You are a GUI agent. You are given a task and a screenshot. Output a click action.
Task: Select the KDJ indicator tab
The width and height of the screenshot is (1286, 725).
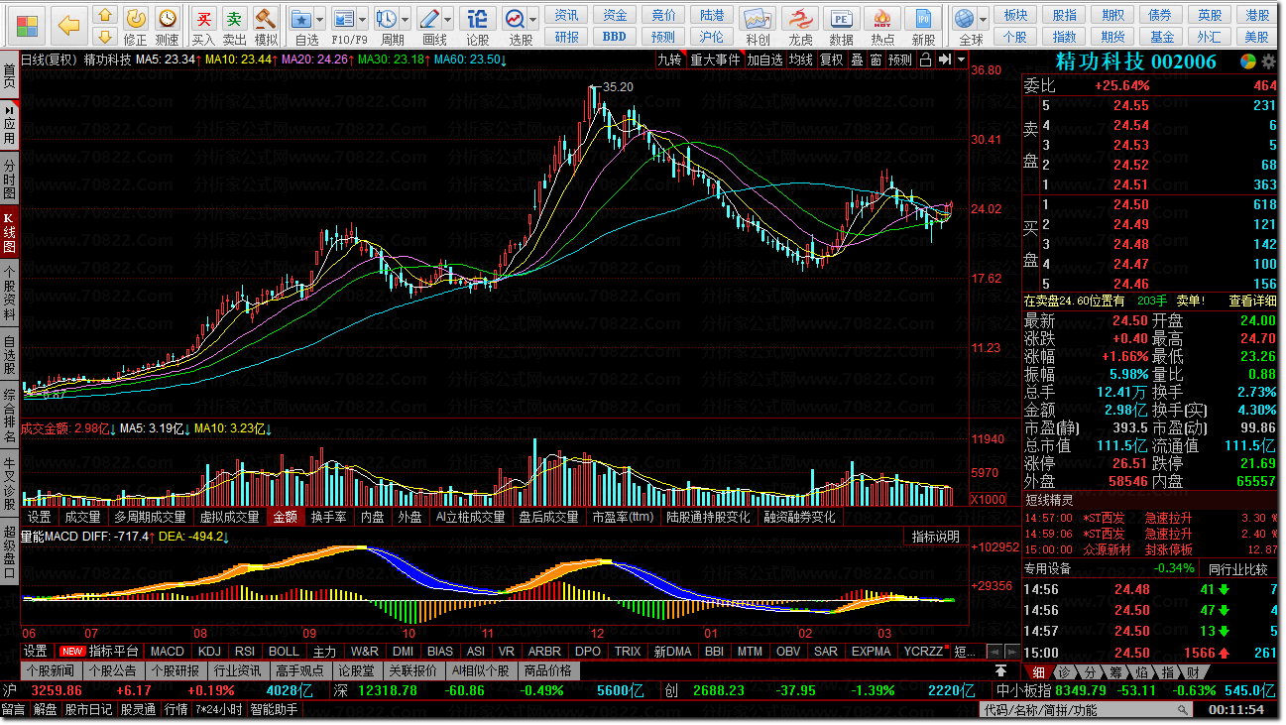click(209, 652)
